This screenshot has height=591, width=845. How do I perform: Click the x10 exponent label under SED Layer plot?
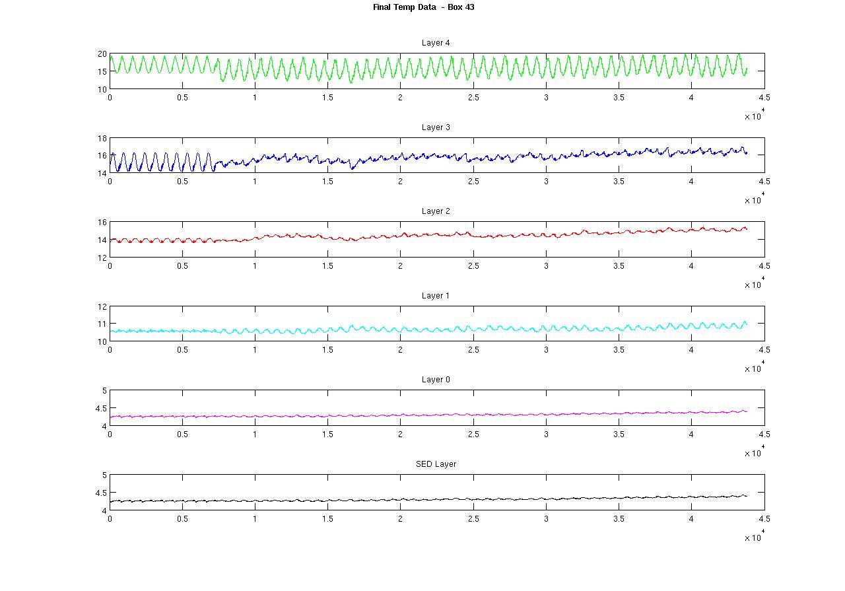(x=753, y=538)
